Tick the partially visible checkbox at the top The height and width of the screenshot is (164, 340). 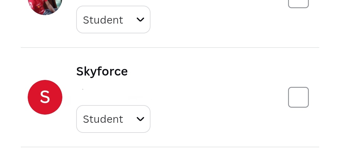pos(298,3)
